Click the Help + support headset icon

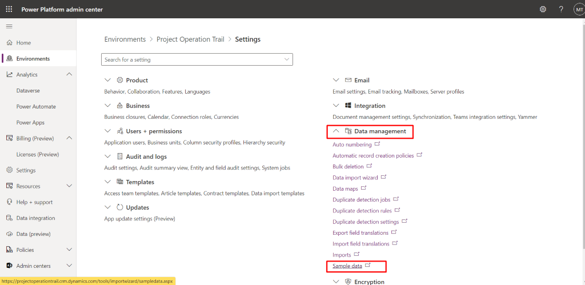[10, 202]
